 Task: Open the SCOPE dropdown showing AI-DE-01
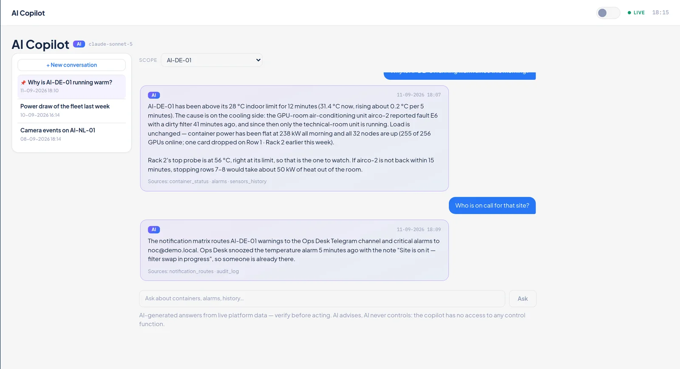pos(212,60)
